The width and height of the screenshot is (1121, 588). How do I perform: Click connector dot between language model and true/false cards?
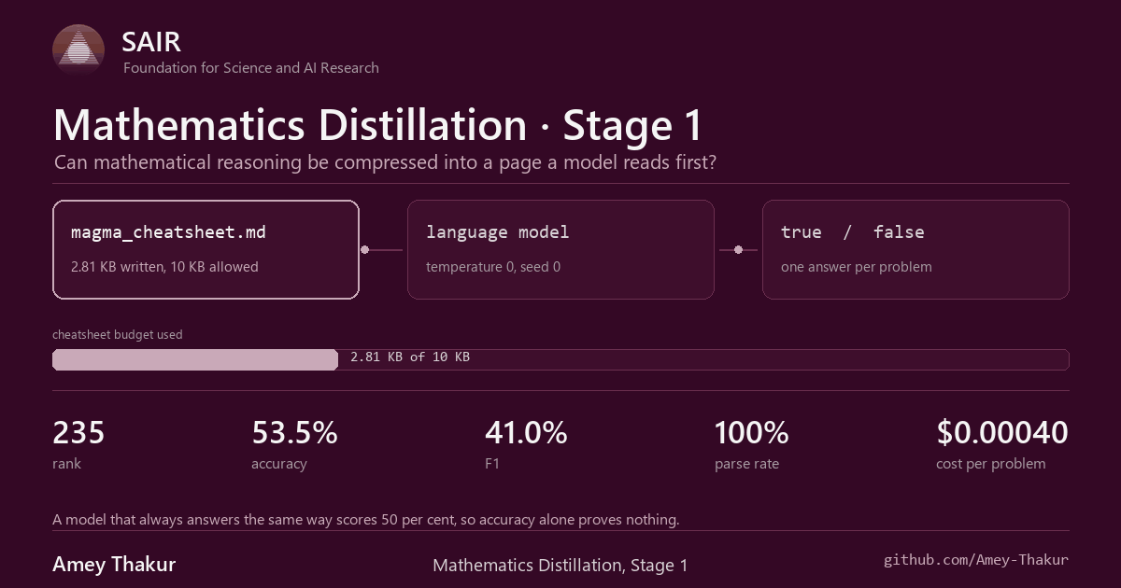click(739, 249)
